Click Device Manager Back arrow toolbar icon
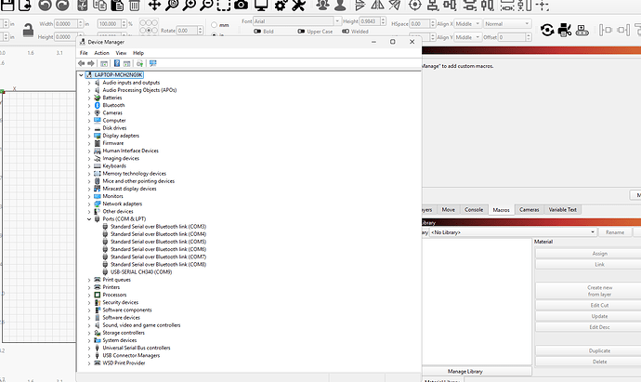Screen dimensions: 641x382 coord(82,63)
